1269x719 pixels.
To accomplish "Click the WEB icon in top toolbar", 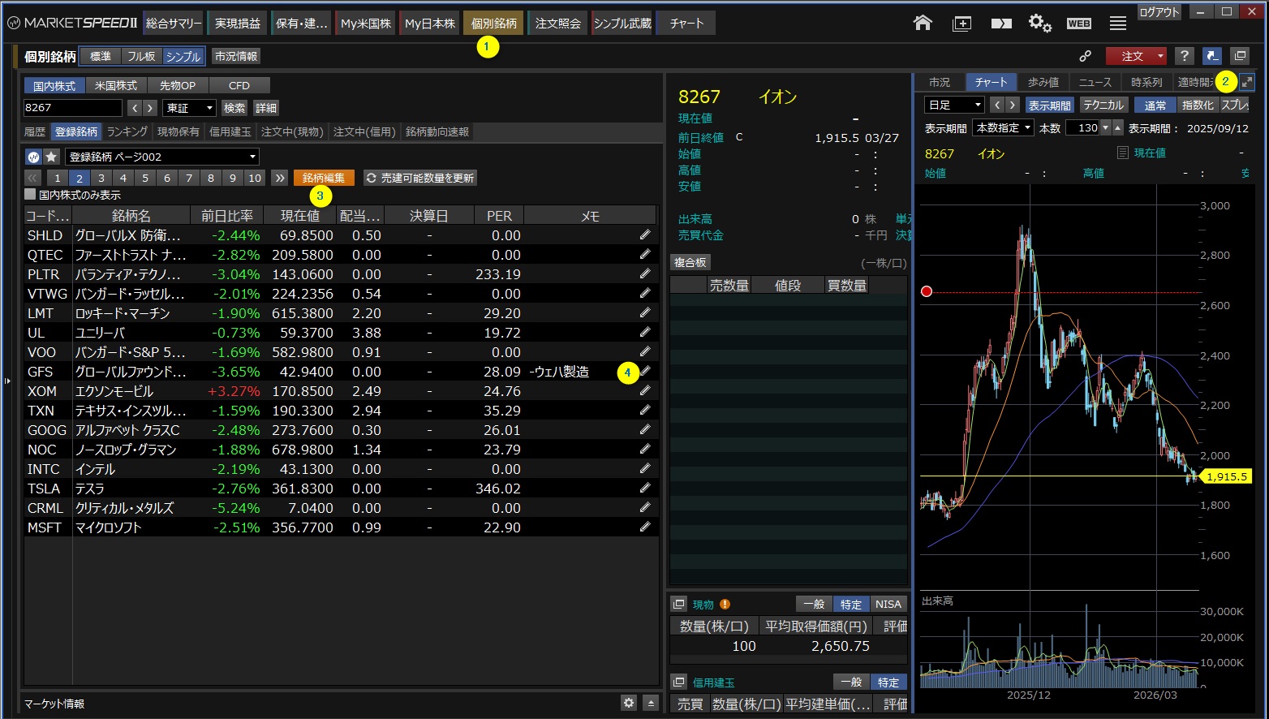I will point(1078,24).
